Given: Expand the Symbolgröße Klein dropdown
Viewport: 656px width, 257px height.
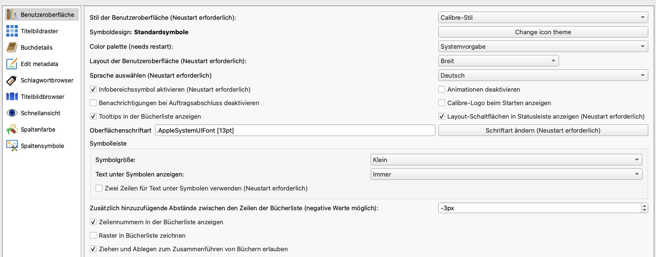Looking at the screenshot, I should pos(507,160).
